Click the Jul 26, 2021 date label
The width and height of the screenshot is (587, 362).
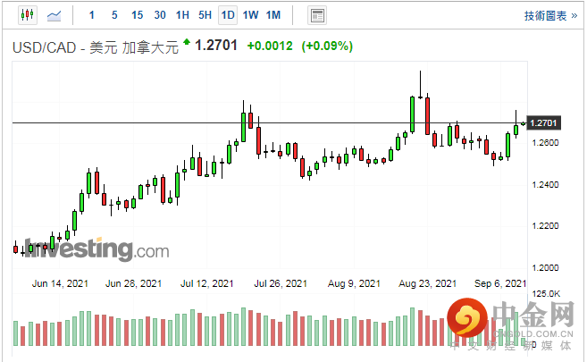point(281,283)
